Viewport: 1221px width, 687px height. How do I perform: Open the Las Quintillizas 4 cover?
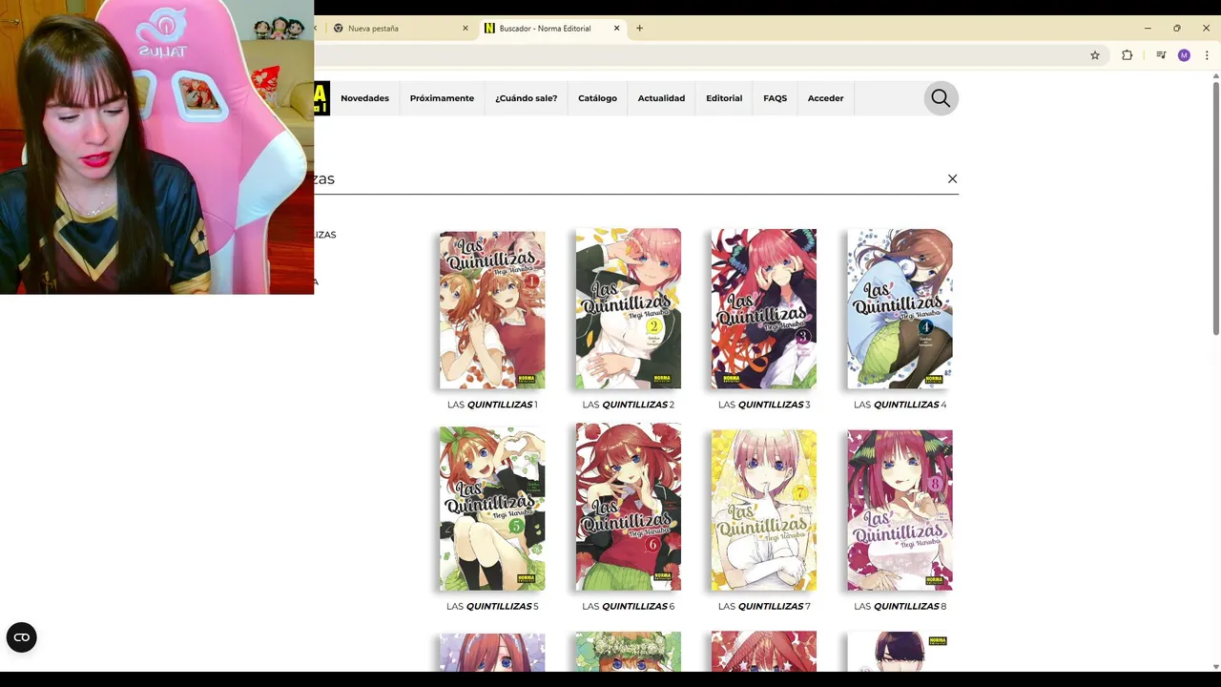pos(900,309)
